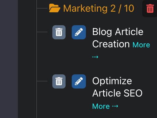Click the dotted arrow below Blog Article Creation
Image resolution: width=157 pixels, height=118 pixels.
(95, 57)
